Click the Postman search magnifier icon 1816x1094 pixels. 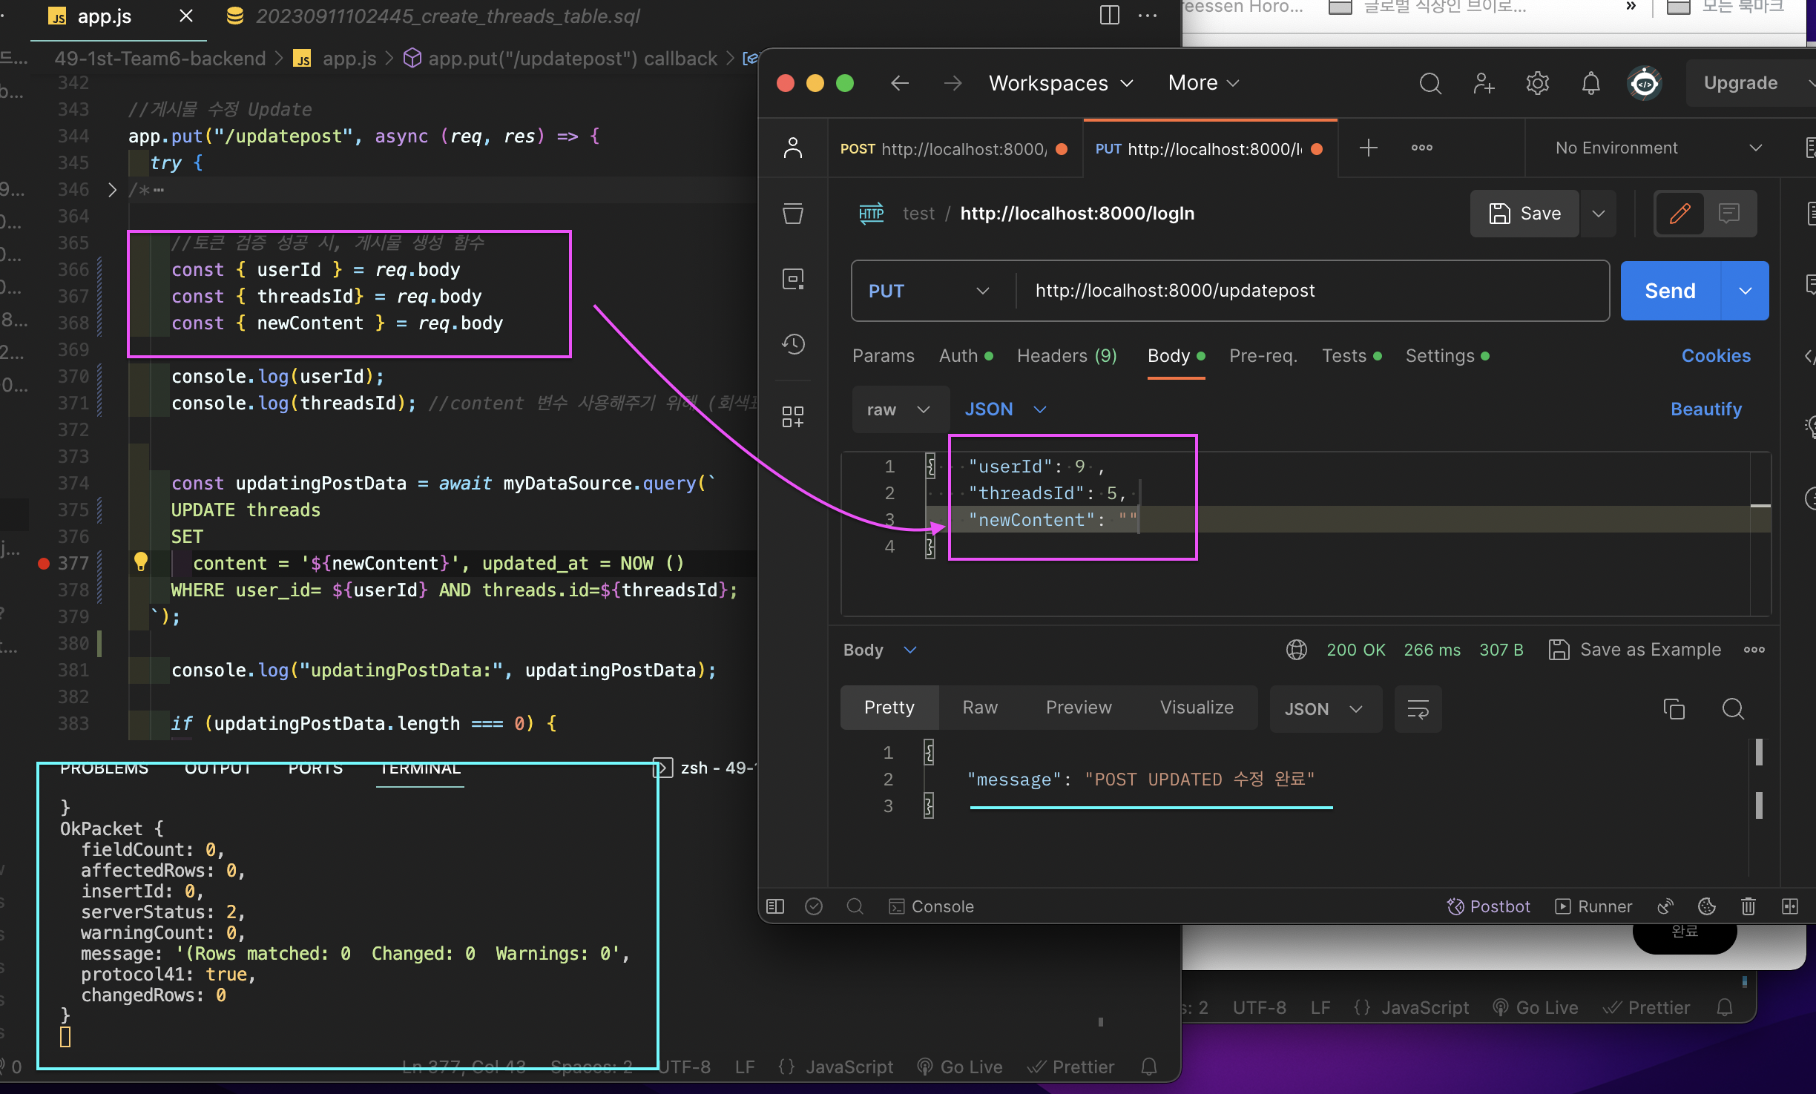1430,84
